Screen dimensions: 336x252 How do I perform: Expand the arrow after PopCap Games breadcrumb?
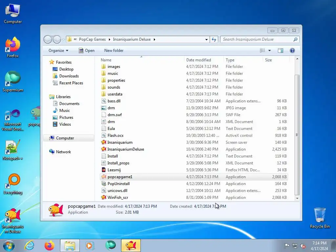(x=109, y=39)
